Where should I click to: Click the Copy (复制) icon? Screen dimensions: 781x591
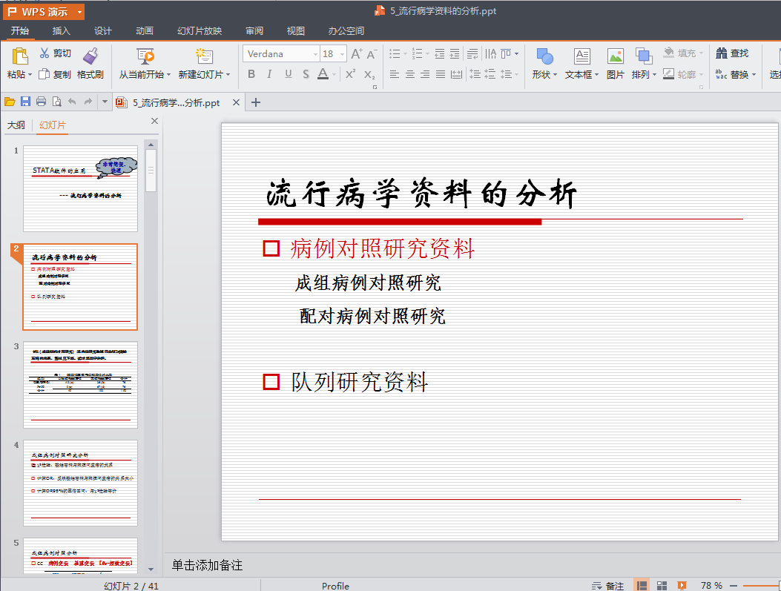coord(45,74)
